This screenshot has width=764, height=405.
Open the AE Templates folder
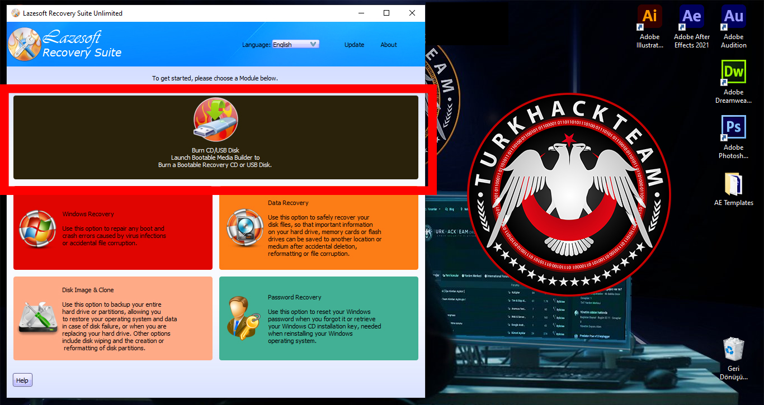(733, 189)
